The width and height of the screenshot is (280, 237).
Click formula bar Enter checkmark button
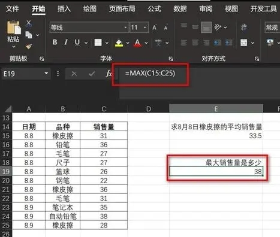click(x=92, y=74)
